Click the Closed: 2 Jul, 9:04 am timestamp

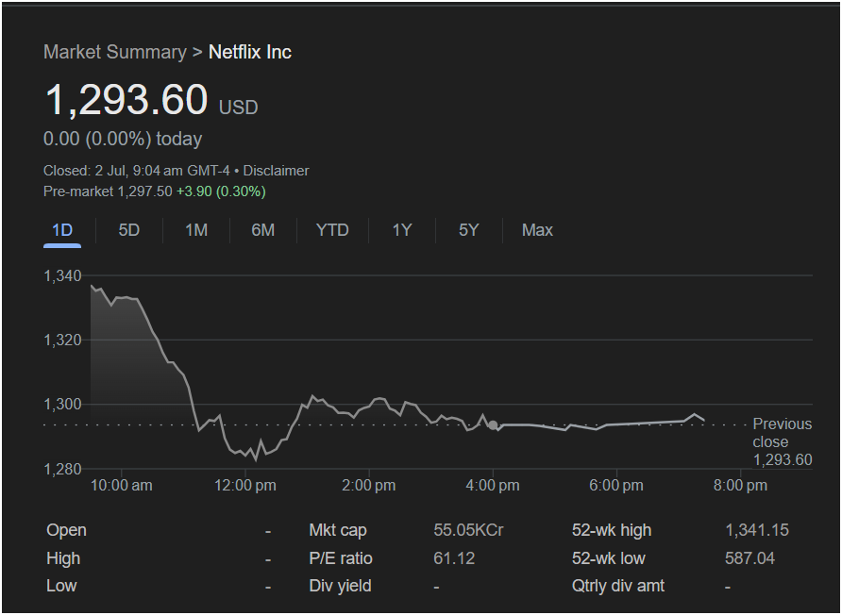point(136,171)
